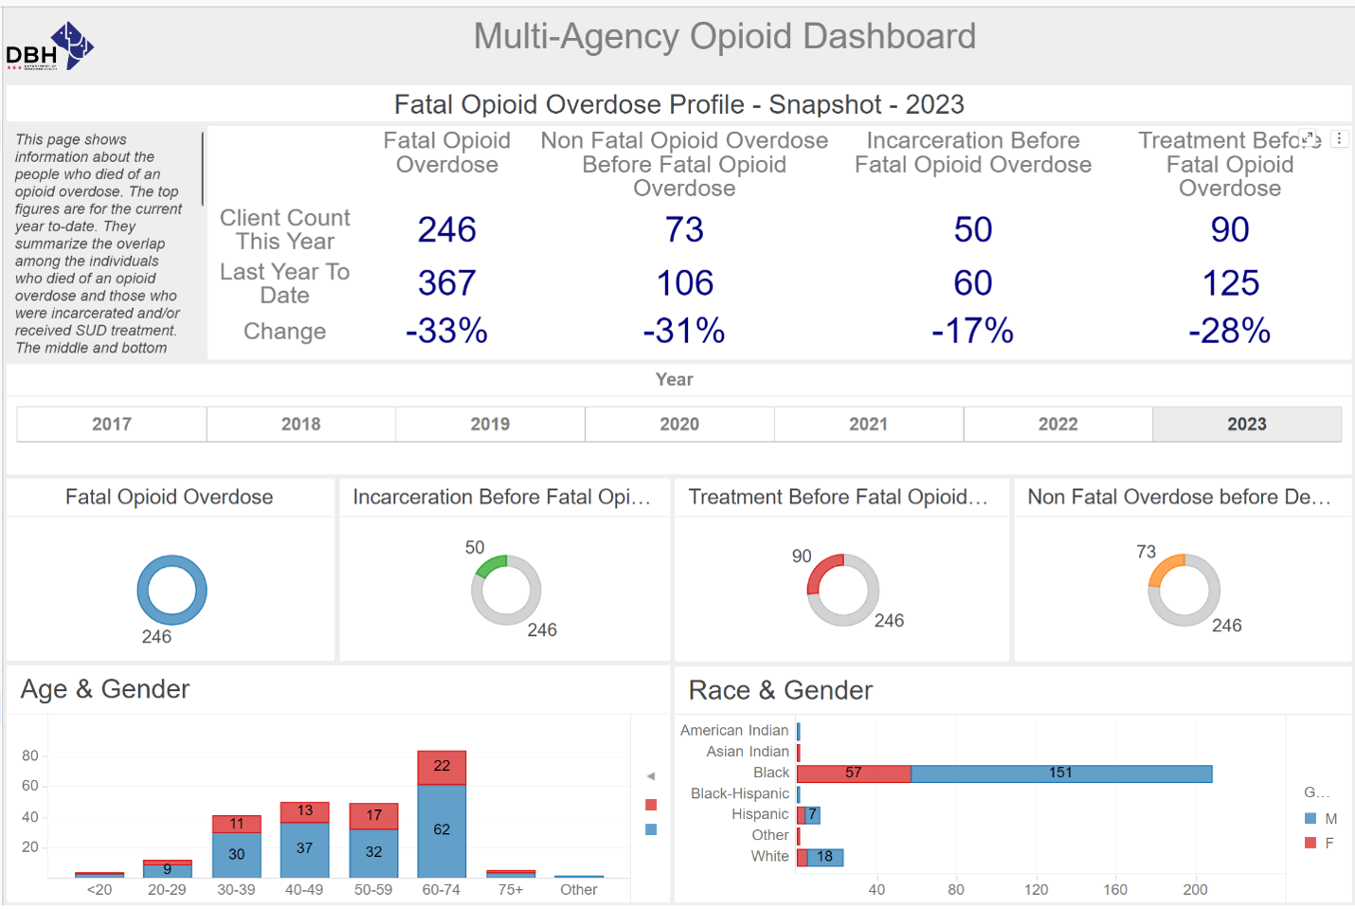This screenshot has height=909, width=1355.
Task: Open the three-dot More options menu
Action: click(x=1340, y=138)
